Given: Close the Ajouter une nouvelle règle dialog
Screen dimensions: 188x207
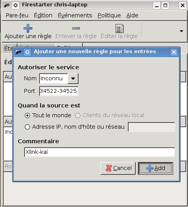Looking at the screenshot, I should (x=174, y=52).
